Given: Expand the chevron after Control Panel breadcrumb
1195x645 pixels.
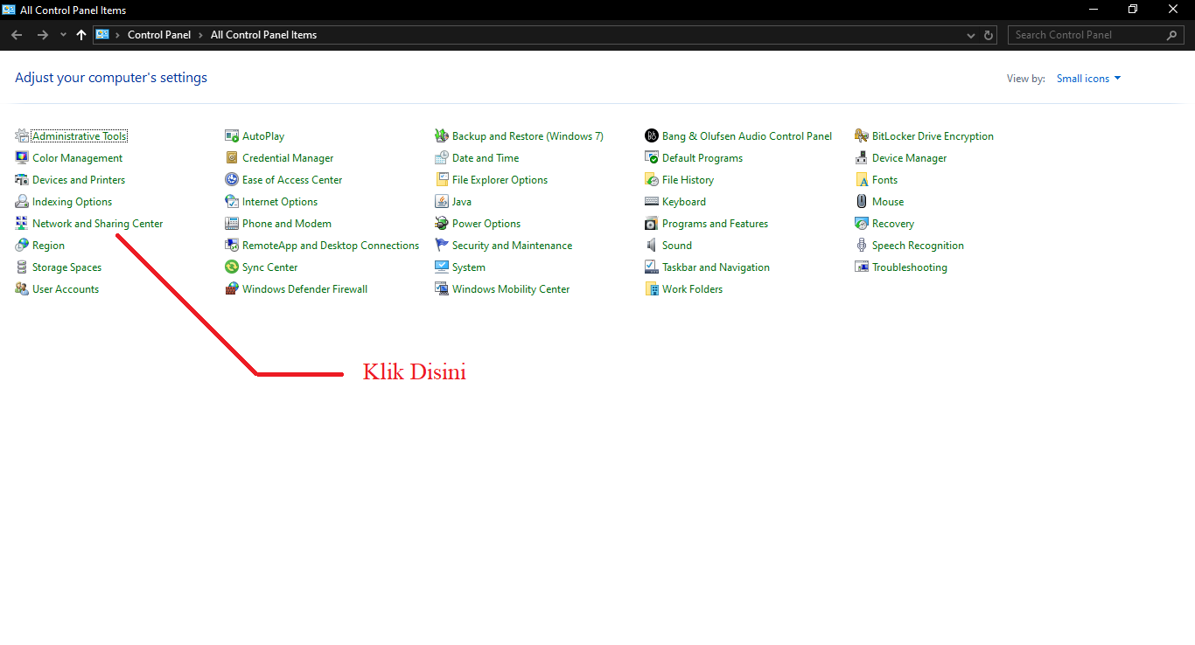Looking at the screenshot, I should tap(201, 35).
